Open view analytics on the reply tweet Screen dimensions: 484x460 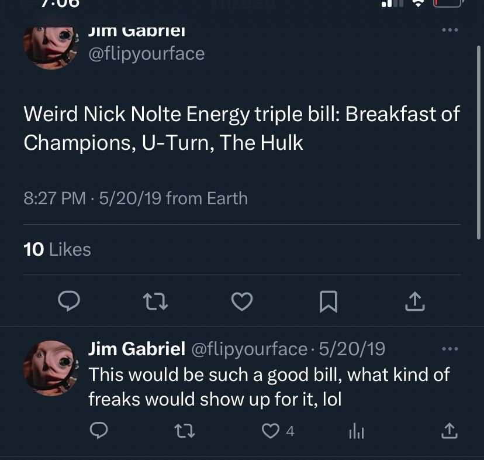pos(355,432)
